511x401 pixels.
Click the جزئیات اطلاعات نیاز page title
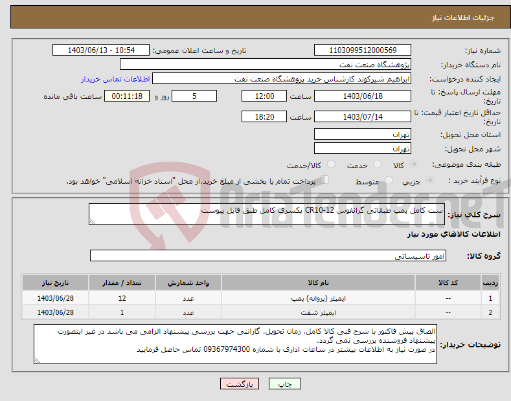click(463, 17)
